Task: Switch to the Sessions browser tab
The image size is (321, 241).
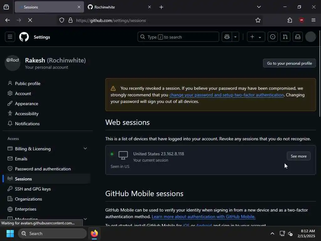Action: click(x=49, y=7)
